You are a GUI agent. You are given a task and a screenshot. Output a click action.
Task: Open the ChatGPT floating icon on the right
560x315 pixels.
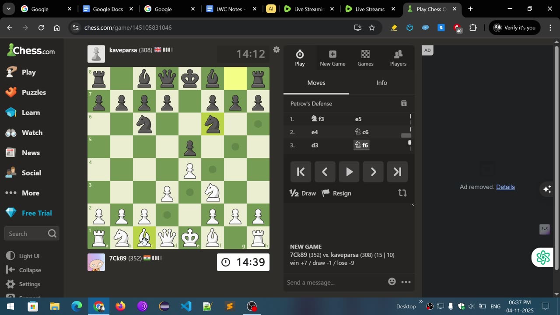pos(542,257)
